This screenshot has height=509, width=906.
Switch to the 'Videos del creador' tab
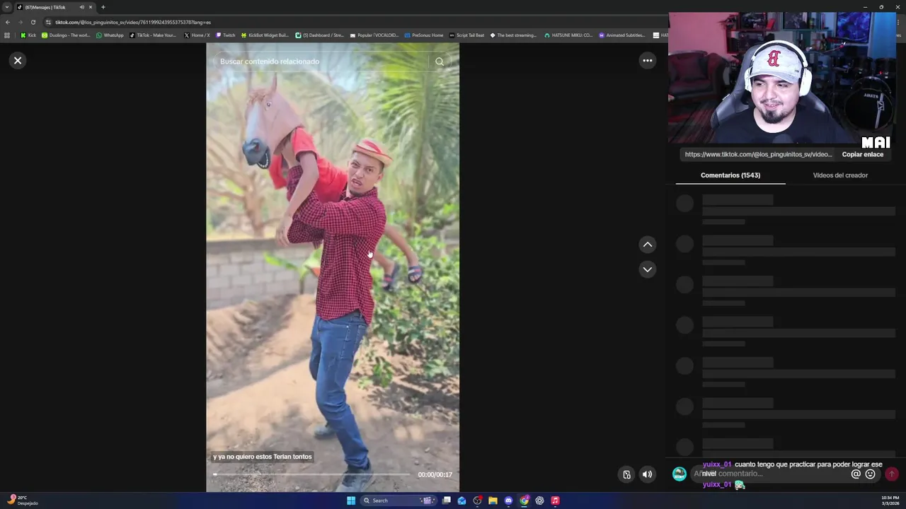coord(840,175)
